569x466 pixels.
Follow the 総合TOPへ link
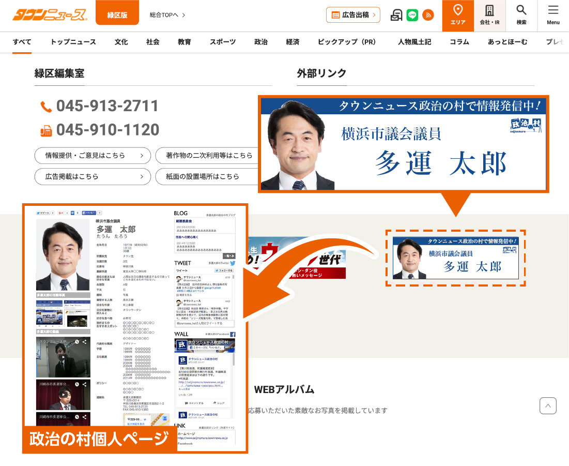(163, 16)
